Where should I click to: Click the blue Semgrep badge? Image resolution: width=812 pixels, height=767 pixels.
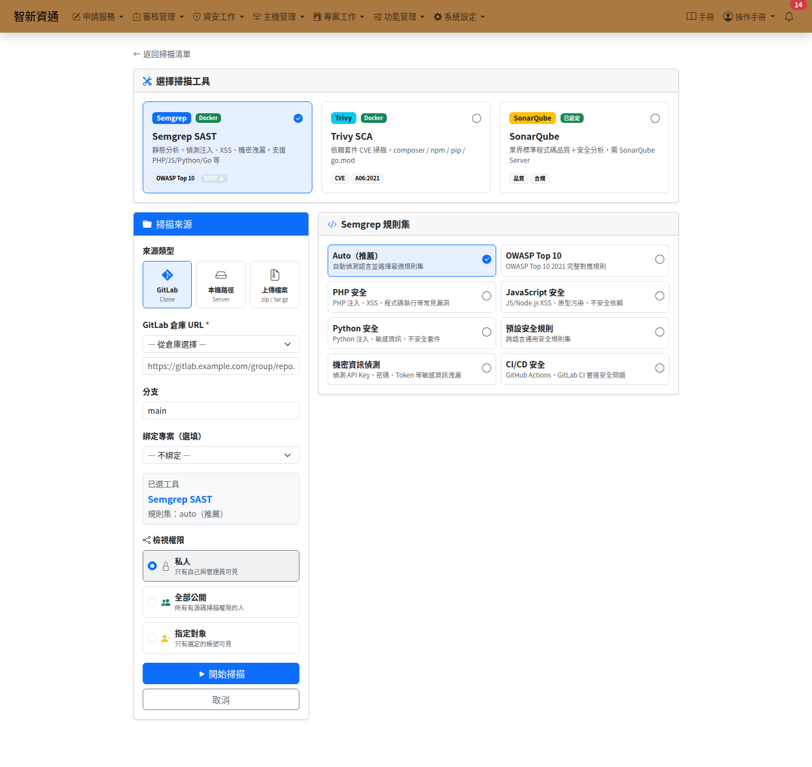click(x=171, y=118)
